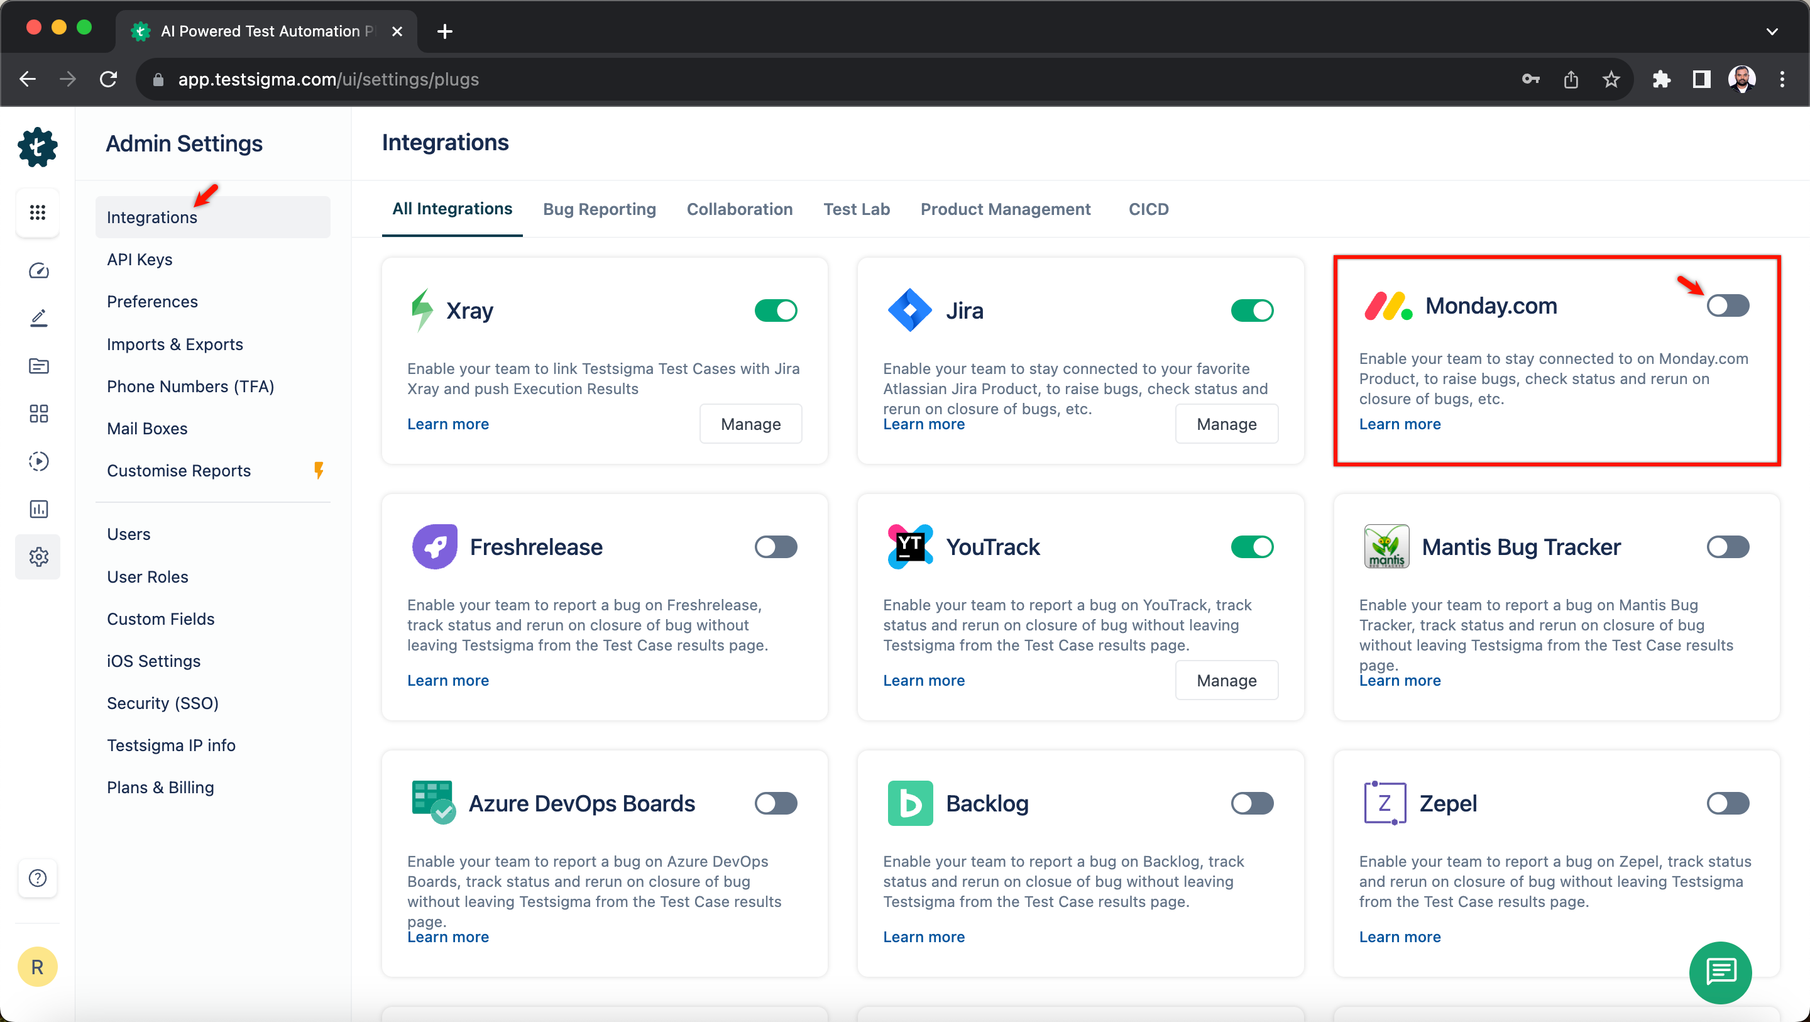The height and width of the screenshot is (1022, 1810).
Task: Switch to the CICD tab
Action: pos(1148,209)
